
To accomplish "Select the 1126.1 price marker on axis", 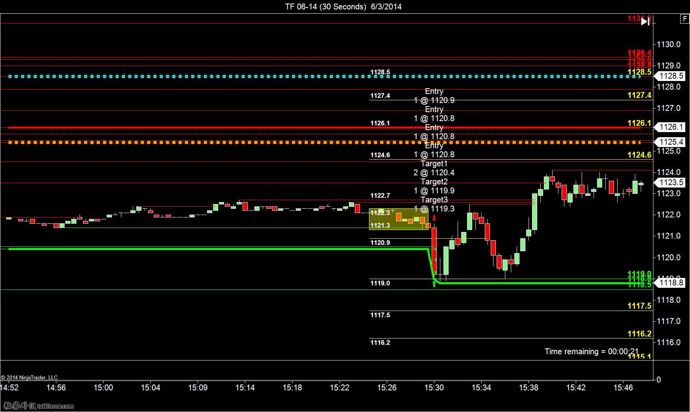I will (670, 127).
